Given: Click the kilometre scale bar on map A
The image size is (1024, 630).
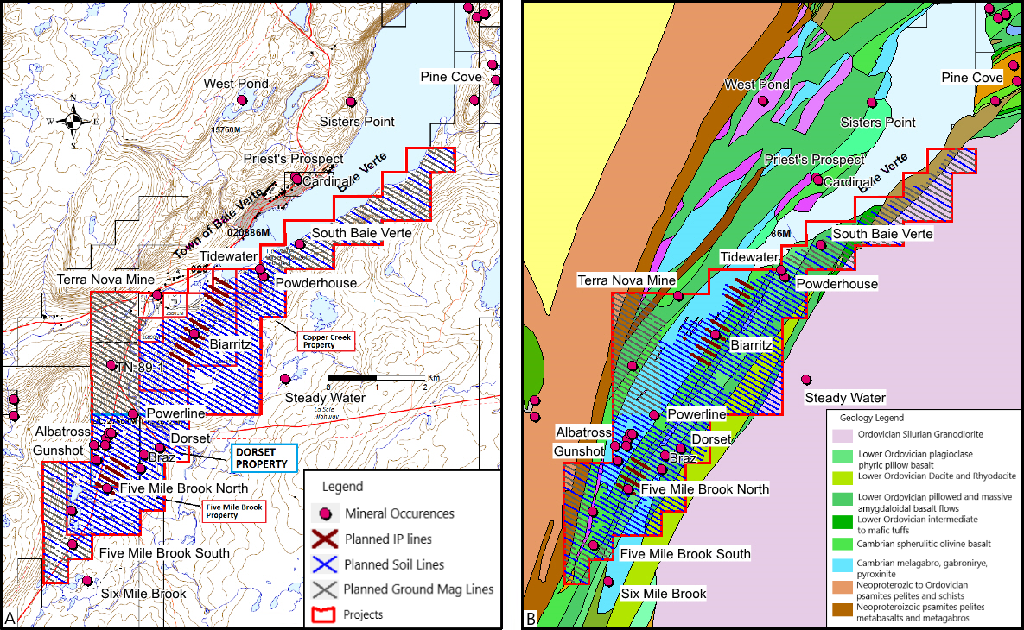Looking at the screenshot, I should (376, 378).
